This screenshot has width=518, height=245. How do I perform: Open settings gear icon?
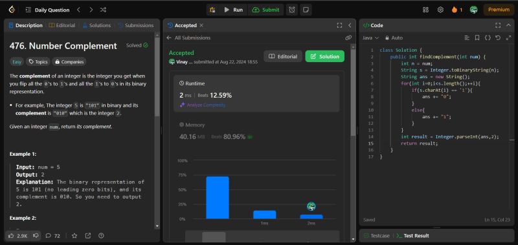pyautogui.click(x=440, y=10)
